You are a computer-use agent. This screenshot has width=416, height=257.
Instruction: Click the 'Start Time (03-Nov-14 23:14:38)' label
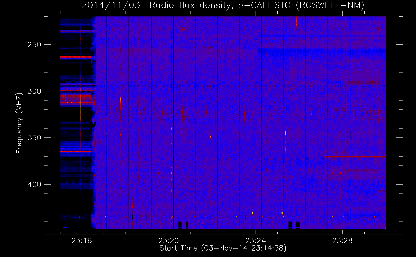click(223, 248)
